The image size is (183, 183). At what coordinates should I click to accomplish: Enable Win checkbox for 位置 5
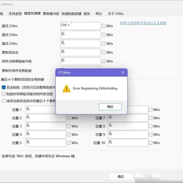(69, 143)
